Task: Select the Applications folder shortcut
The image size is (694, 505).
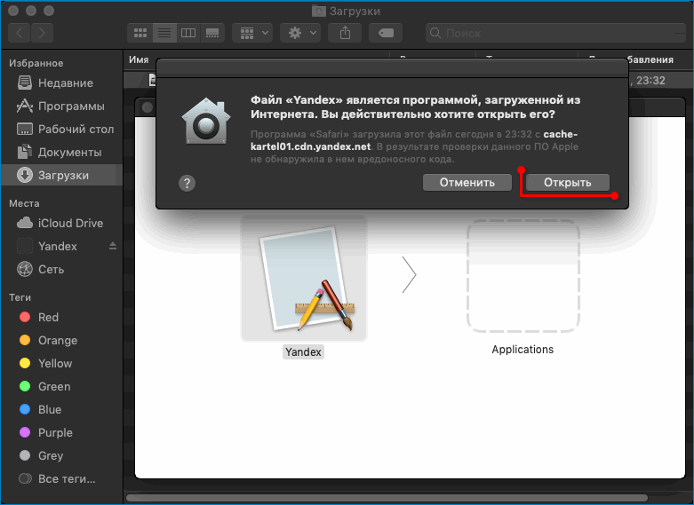Action: [x=522, y=276]
